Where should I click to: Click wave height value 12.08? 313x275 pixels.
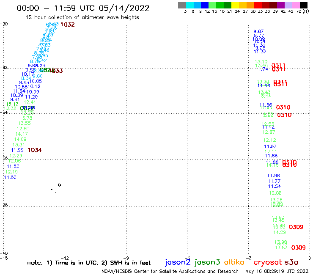coord(275,193)
